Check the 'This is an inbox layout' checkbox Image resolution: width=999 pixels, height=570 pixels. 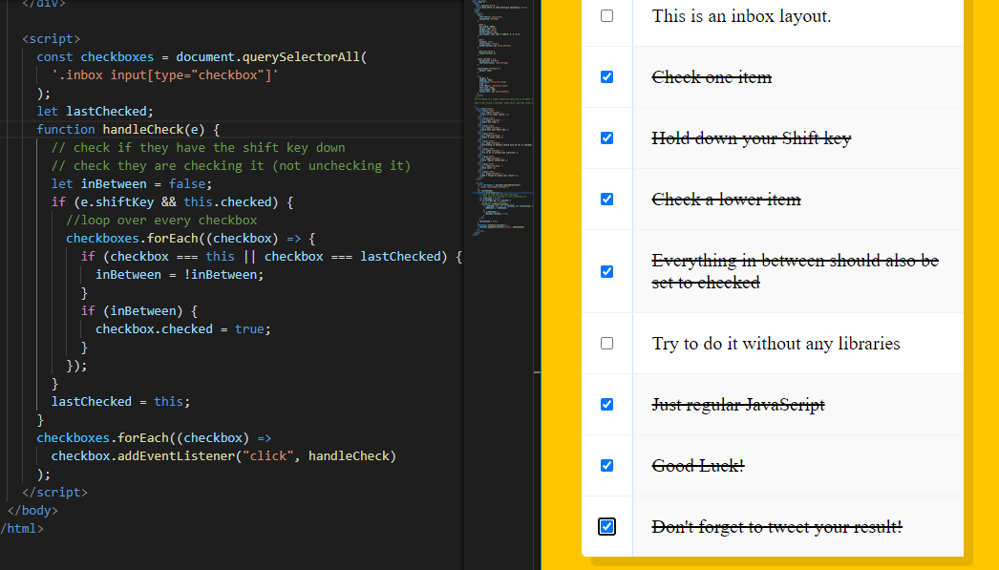pos(606,16)
